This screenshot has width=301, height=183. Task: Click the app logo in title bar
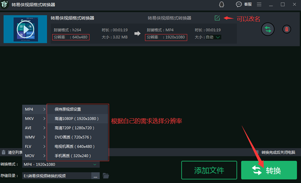click(4, 4)
